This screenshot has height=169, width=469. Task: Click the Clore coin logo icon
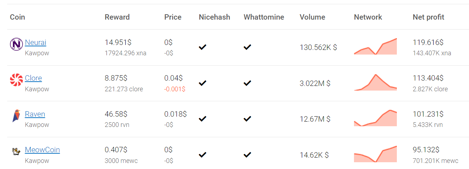click(x=16, y=80)
